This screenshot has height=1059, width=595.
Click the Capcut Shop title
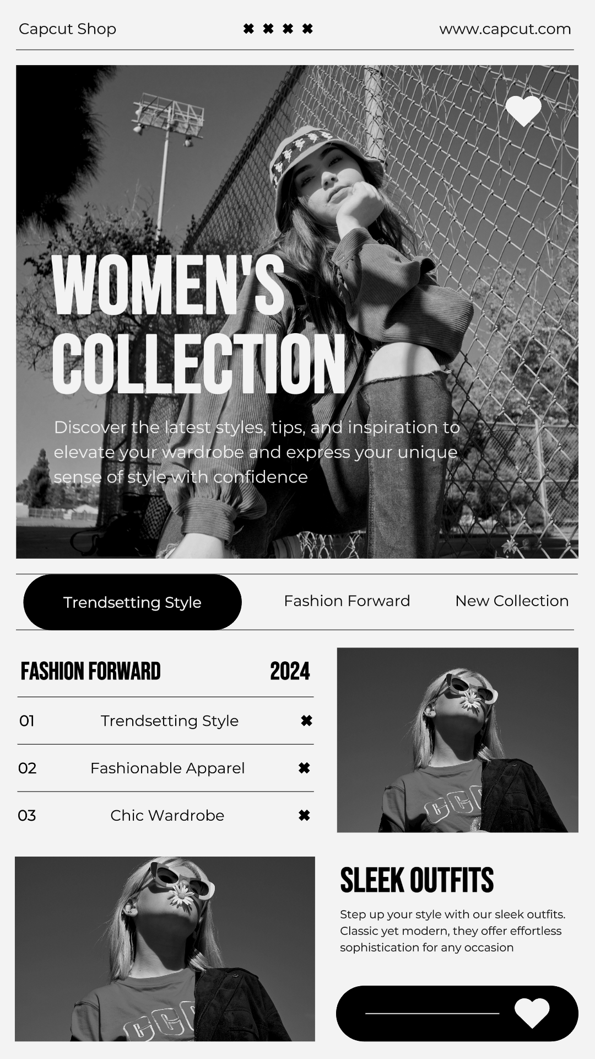[x=67, y=29]
